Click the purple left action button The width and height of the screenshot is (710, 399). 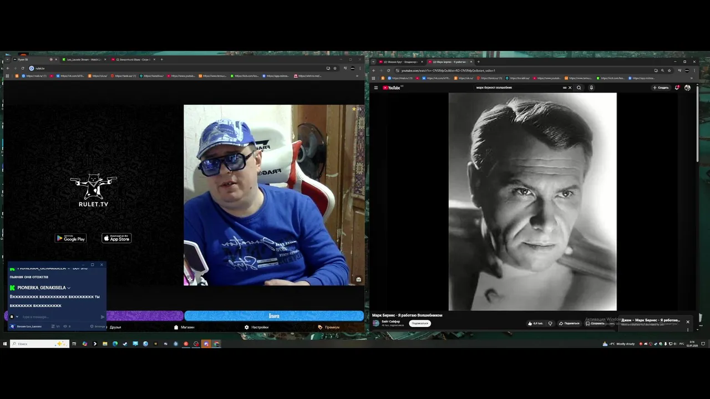click(144, 316)
